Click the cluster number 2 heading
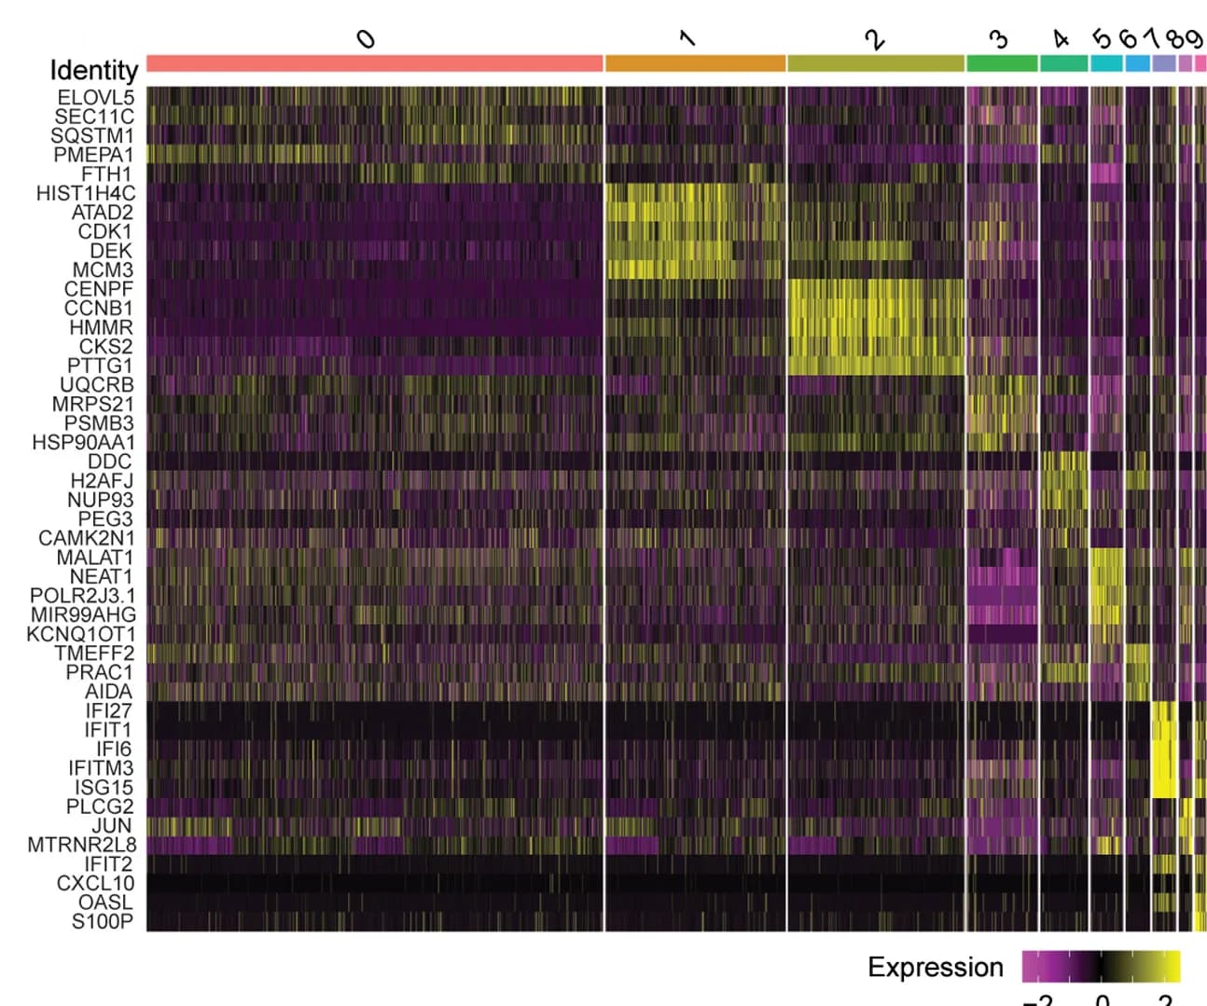Screen dimensions: 1207x1006 [x=874, y=38]
